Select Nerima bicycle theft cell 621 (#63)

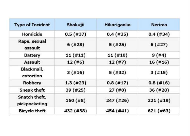[159, 111]
